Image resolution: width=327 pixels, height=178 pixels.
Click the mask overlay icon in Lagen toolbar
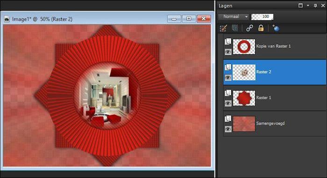pos(235,28)
